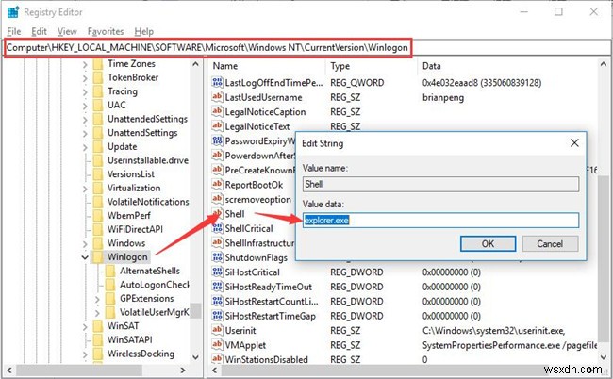Screen dimensions: 613x379
Task: Click the SiHostReadyTimeOut DWORD icon
Action: click(217, 287)
